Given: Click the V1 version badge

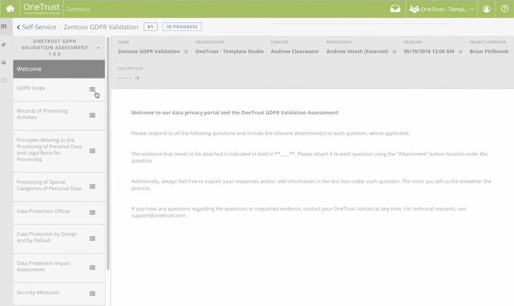Looking at the screenshot, I should tap(150, 27).
